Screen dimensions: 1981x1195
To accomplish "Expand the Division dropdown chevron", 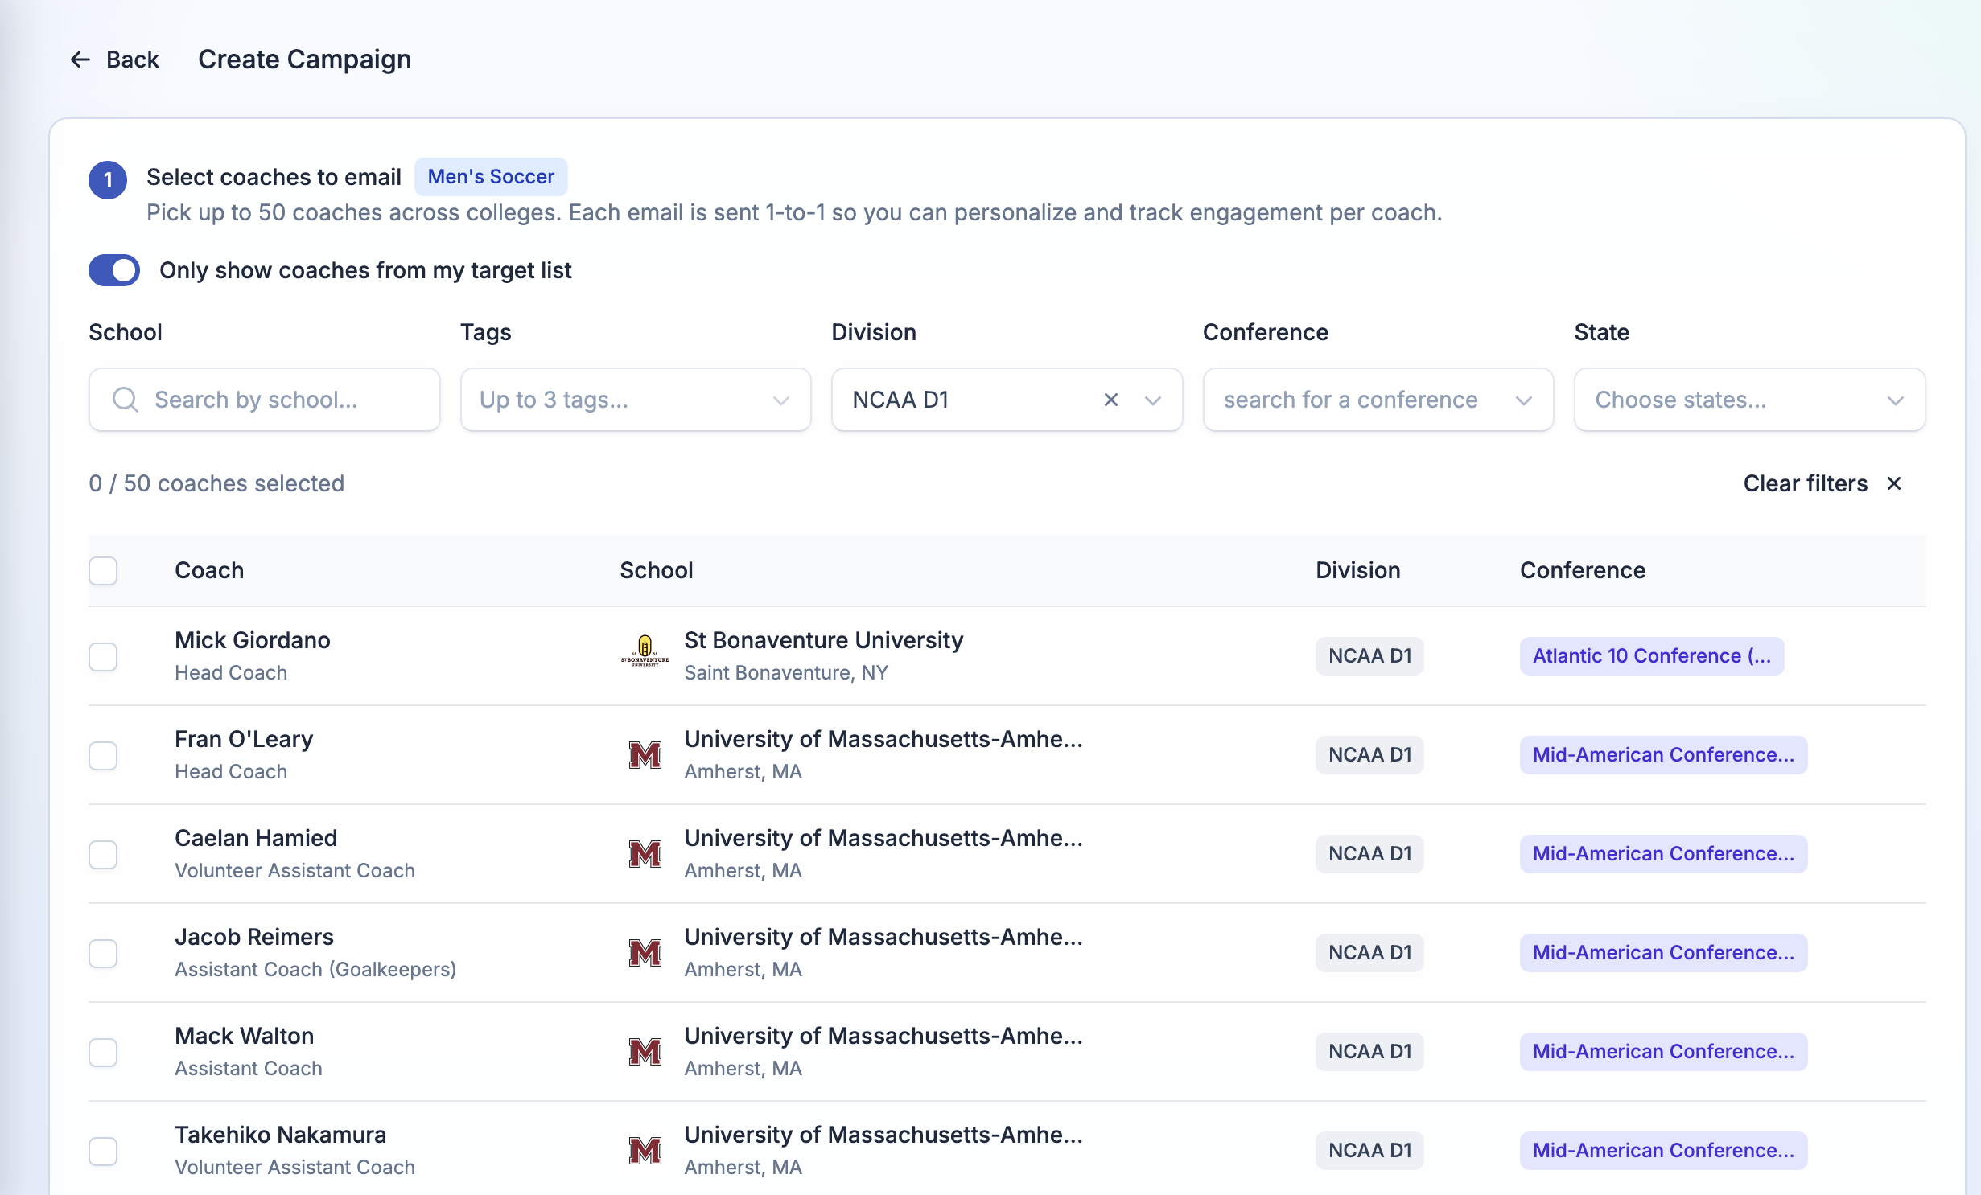I will [x=1153, y=400].
